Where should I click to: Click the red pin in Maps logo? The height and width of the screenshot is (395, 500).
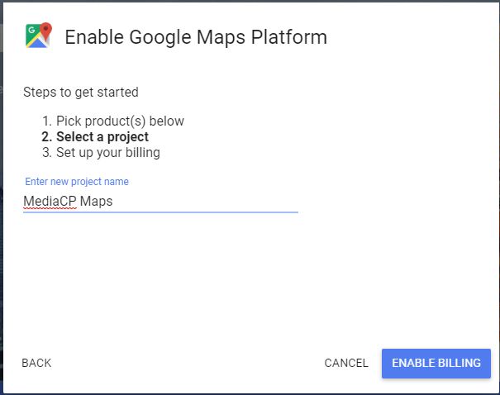point(46,31)
